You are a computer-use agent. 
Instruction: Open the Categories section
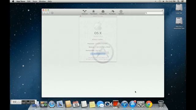tap(103, 12)
